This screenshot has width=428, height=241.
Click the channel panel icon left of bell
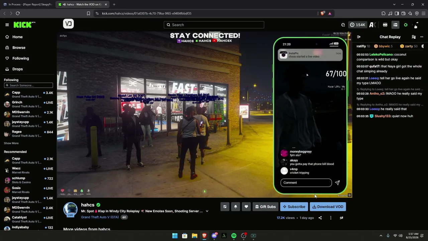(x=225, y=207)
